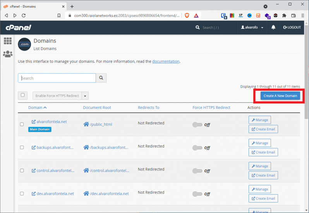The width and height of the screenshot is (309, 213).
Task: Click the Main Domain badge
Action: point(40,129)
